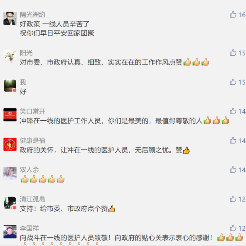Screen dimensions: 246x246
Task: Like 李国祥's comment saluting medical staff
Action: 233,228
